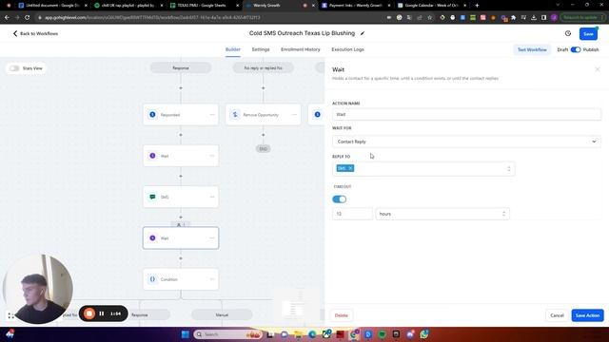Click the SMS node message icon
609x342 pixels.
[x=152, y=197]
